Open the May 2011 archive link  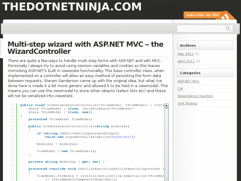coord(186,54)
